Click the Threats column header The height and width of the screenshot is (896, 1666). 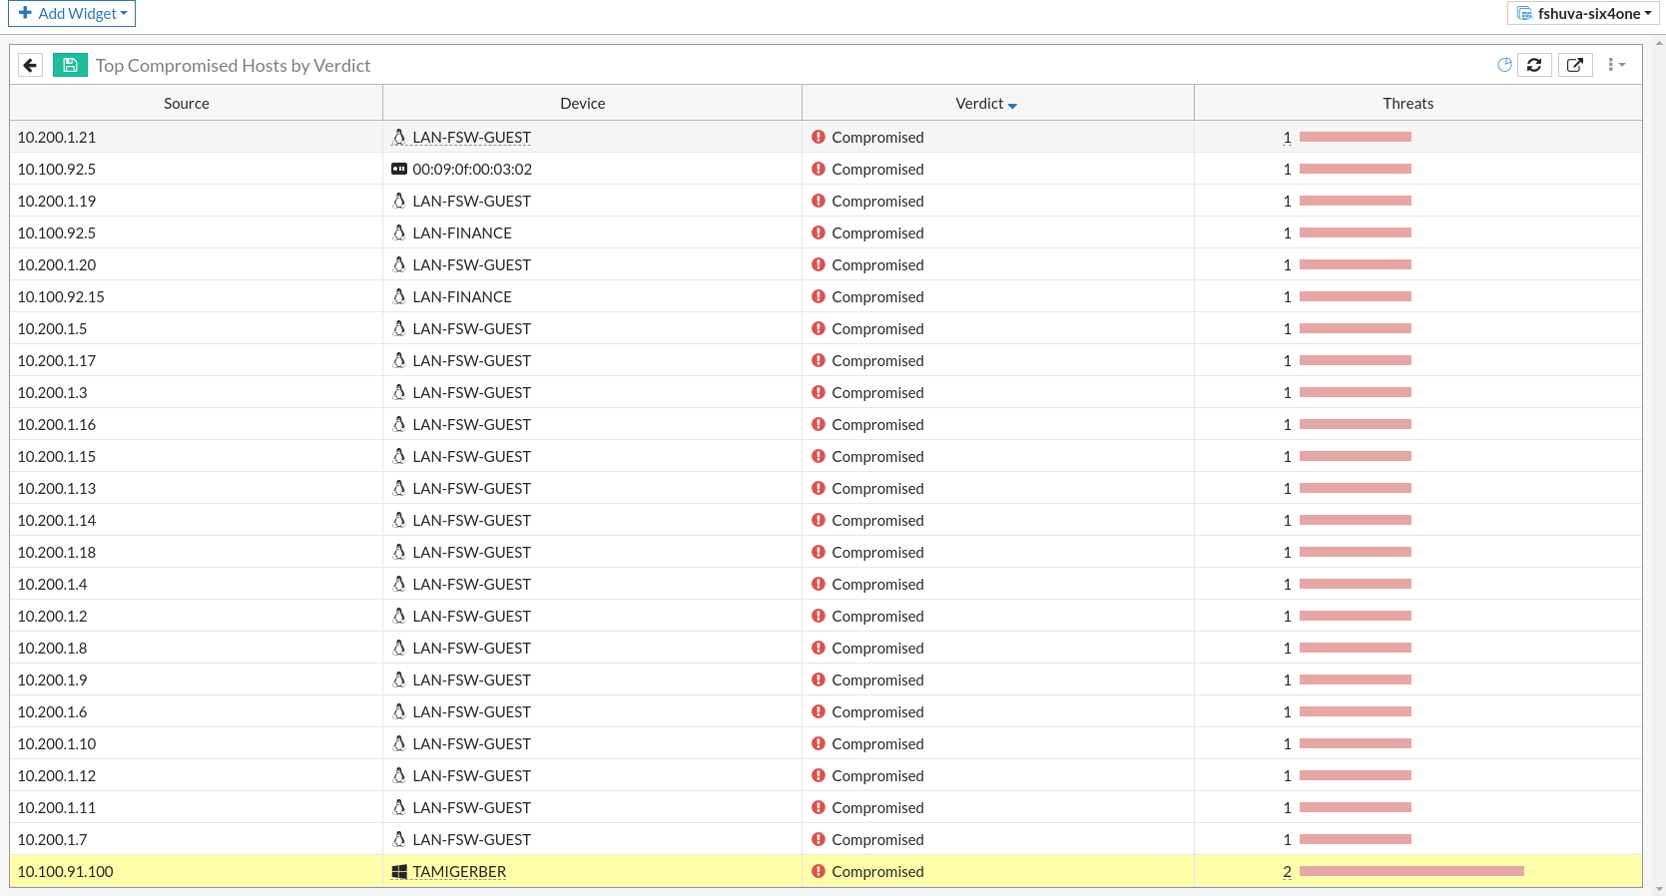1407,104
